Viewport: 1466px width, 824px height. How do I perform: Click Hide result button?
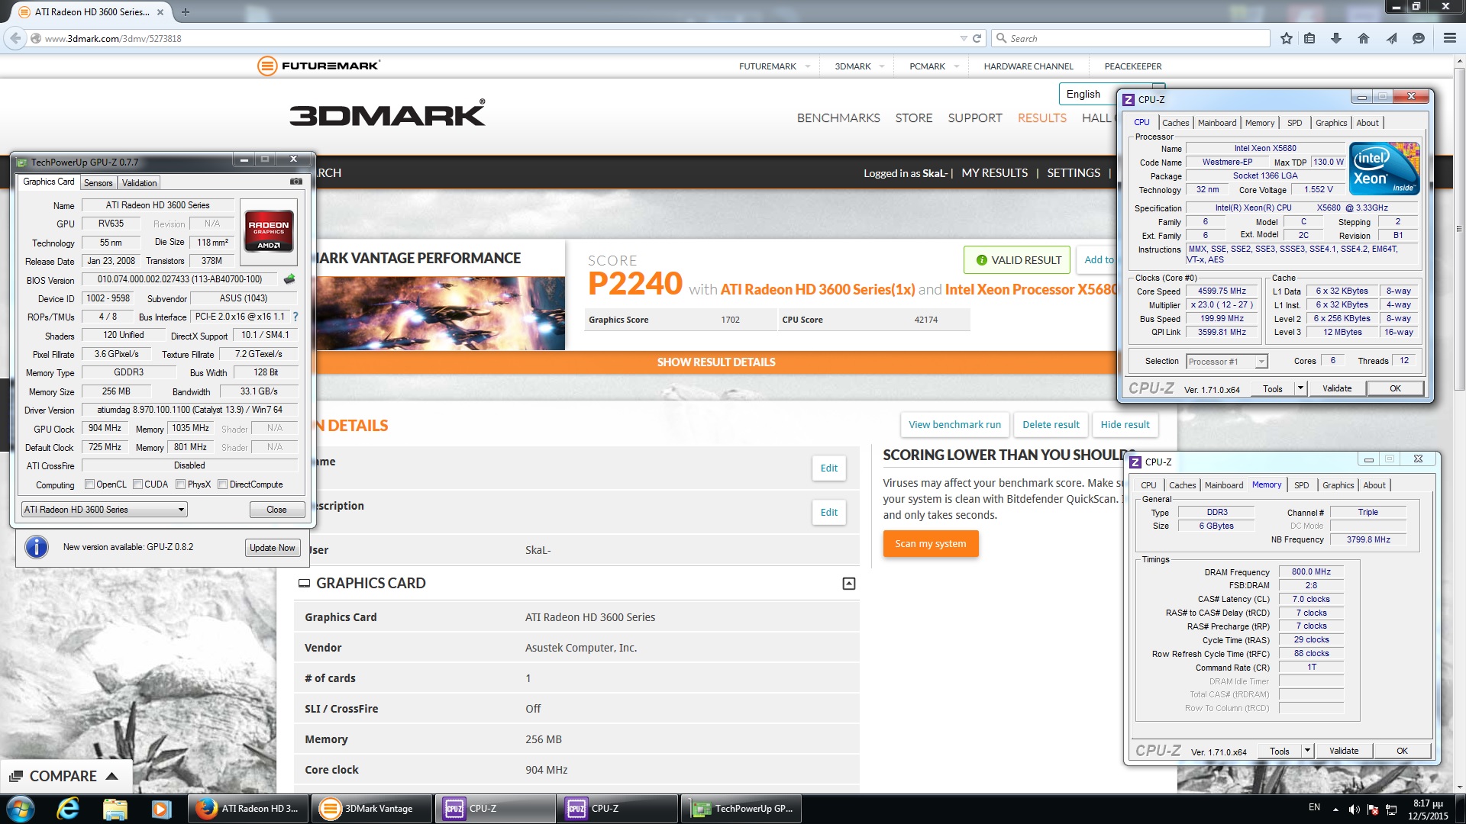tap(1125, 425)
